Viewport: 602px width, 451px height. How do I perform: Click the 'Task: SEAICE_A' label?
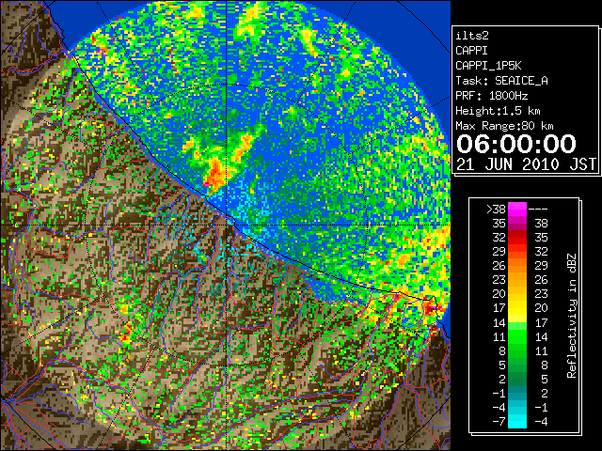(x=501, y=81)
